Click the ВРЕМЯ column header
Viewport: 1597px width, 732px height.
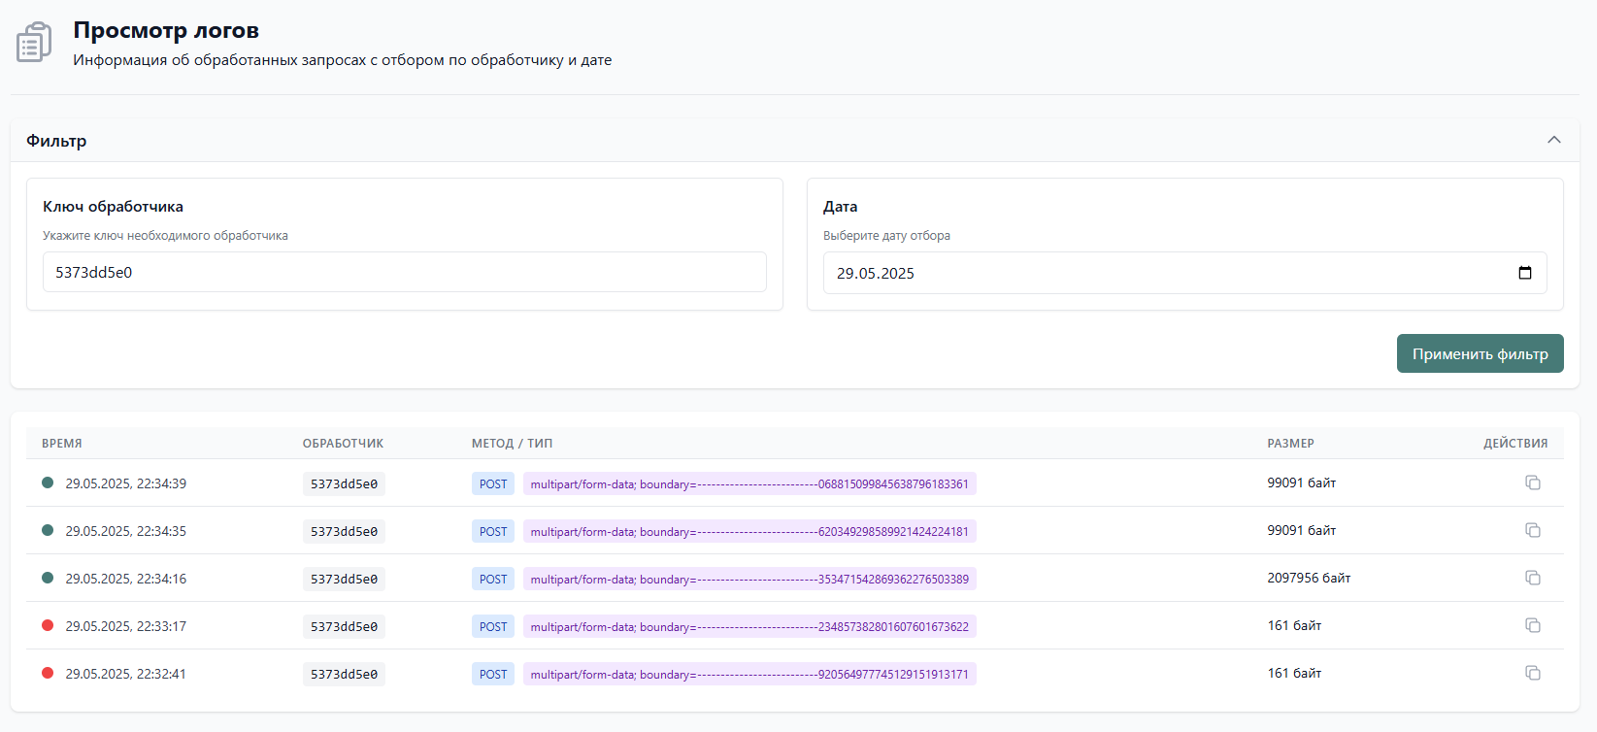(x=62, y=443)
